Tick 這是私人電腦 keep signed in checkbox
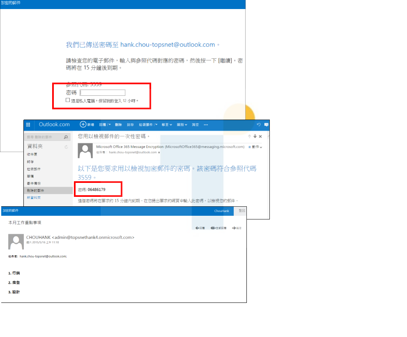The image size is (407, 337). 68,100
